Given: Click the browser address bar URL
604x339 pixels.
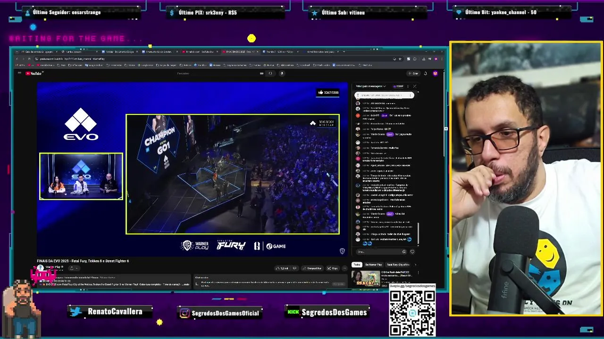Looking at the screenshot, I should point(73,59).
